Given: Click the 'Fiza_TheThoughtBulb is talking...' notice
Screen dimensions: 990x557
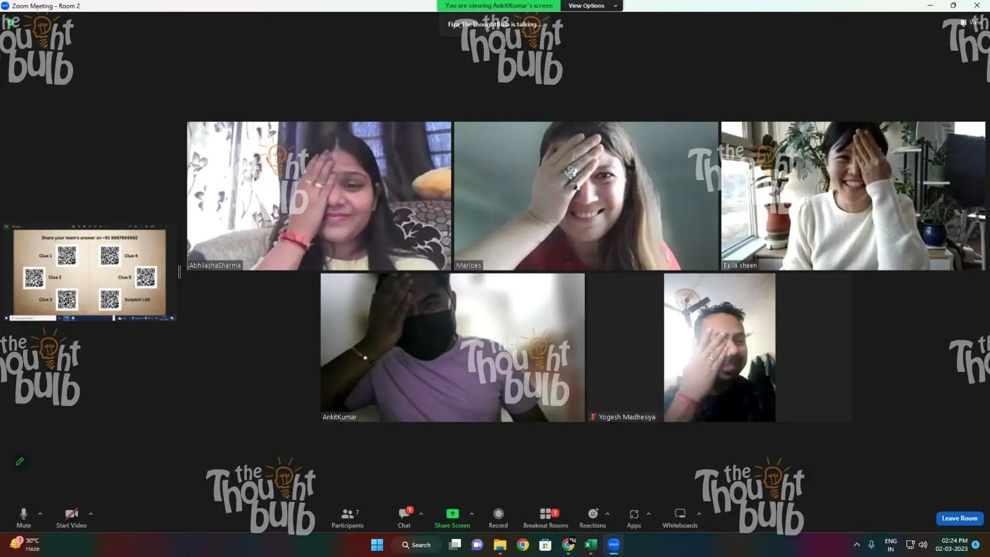Looking at the screenshot, I should pos(495,24).
